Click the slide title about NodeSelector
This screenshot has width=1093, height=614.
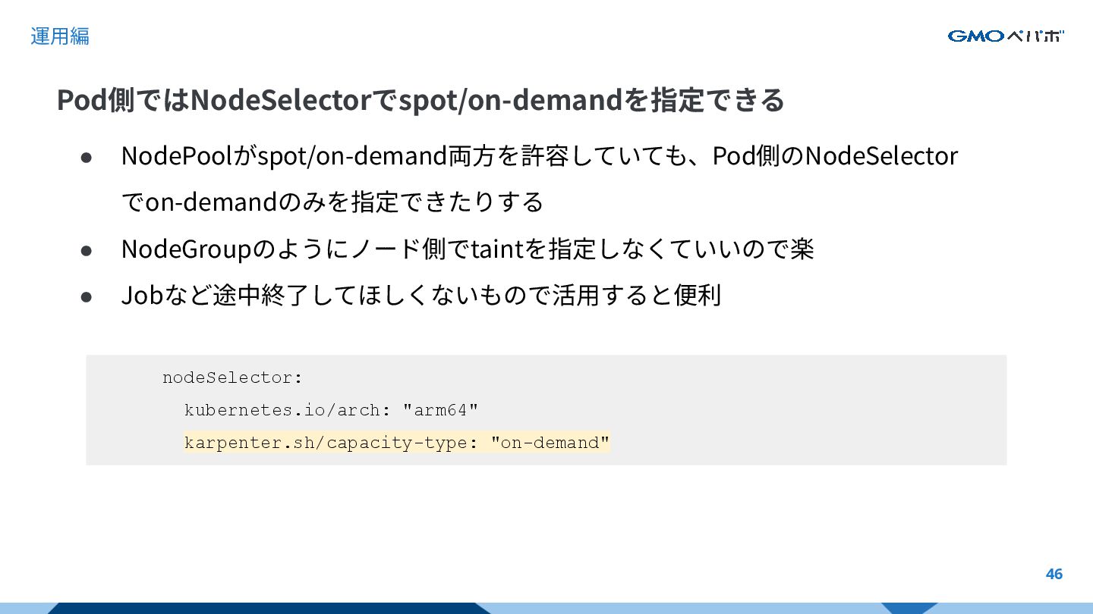tap(421, 99)
